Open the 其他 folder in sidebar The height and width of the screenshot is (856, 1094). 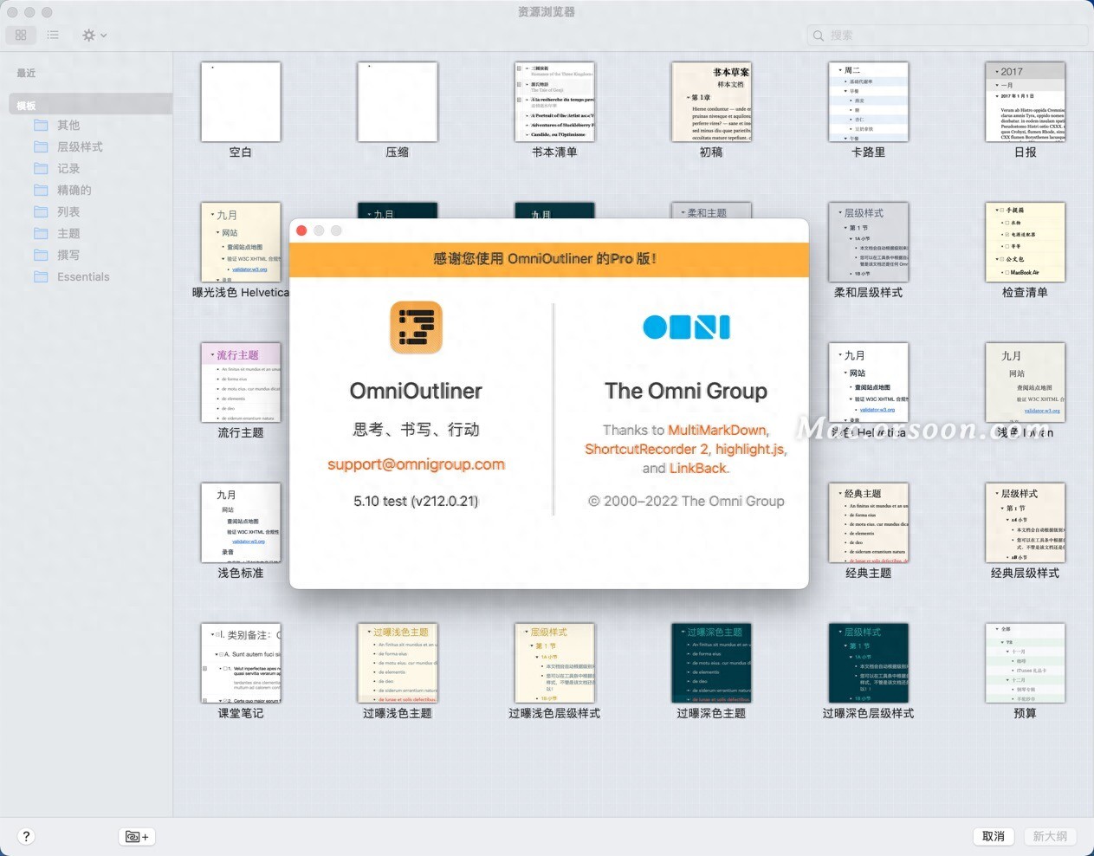point(68,125)
